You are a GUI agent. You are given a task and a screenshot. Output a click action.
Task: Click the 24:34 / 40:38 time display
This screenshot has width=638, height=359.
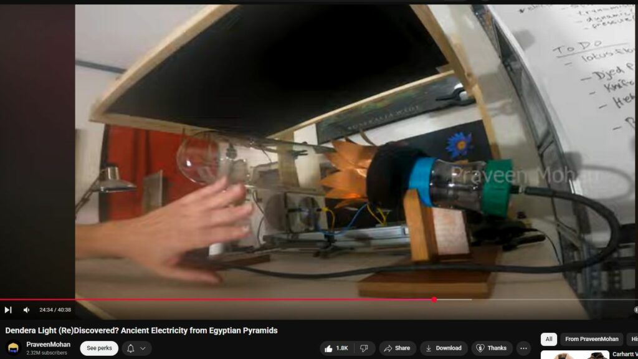click(x=55, y=310)
